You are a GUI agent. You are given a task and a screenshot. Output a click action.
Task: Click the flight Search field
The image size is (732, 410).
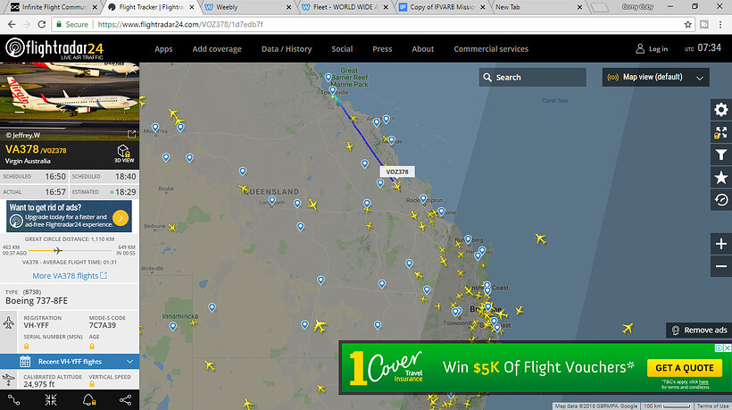532,78
